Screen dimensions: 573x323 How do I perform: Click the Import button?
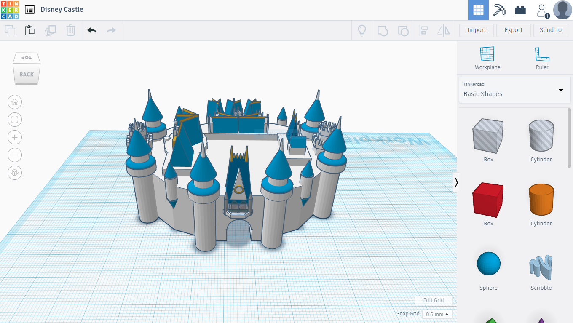477,30
